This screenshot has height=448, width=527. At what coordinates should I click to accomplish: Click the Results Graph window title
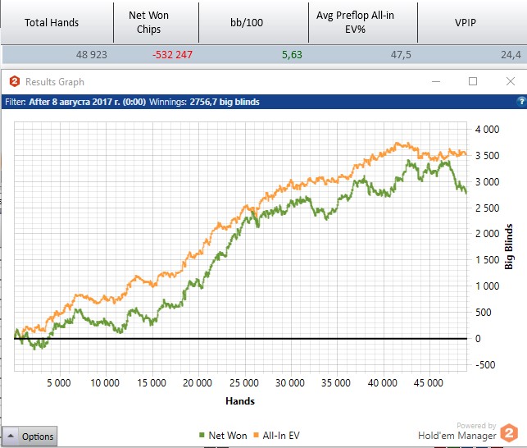click(x=55, y=82)
